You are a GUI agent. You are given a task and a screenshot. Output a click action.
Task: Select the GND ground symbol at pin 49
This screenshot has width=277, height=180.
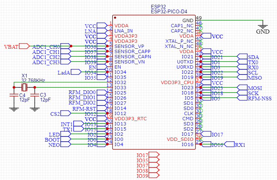[263, 27]
